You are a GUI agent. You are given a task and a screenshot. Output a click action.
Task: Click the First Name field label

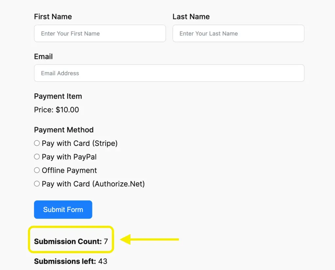53,17
